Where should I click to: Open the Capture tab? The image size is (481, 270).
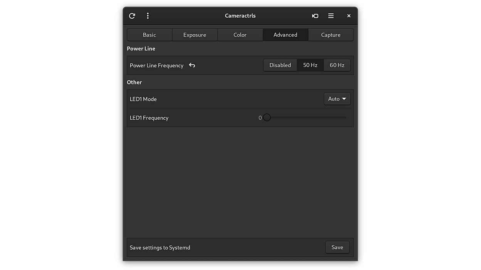click(x=331, y=35)
